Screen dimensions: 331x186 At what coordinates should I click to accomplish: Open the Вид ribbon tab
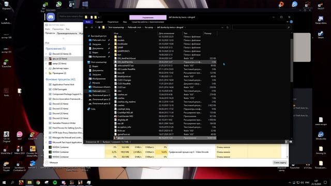pos(125,22)
